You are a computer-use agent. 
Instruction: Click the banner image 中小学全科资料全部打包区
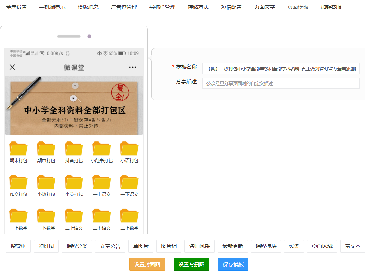74,106
